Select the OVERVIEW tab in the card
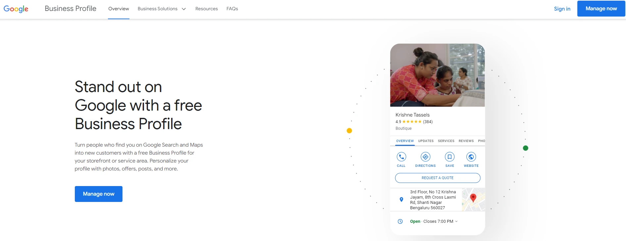Viewport: 626px width, 241px height. [405, 141]
